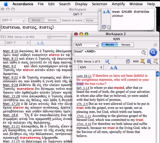Click the 1Tim. 4:10 verse reference
The width and height of the screenshot is (160, 143).
pyautogui.click(x=84, y=124)
